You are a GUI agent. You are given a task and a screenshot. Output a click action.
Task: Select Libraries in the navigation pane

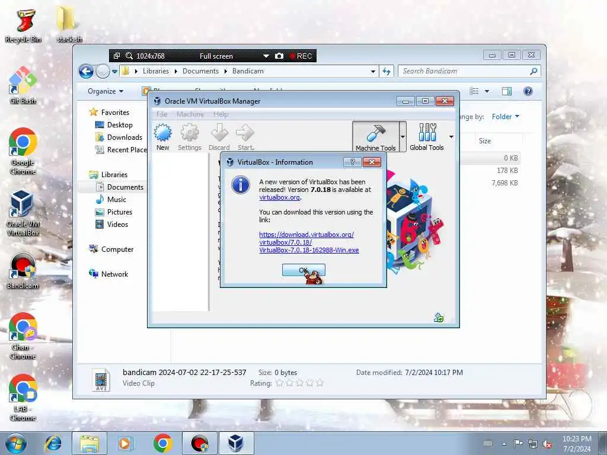108,175
